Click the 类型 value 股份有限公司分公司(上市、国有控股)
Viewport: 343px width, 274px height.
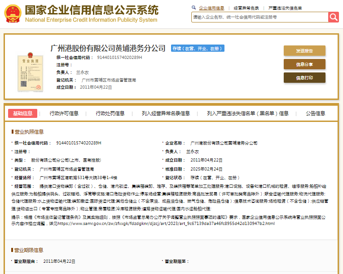click(66, 160)
